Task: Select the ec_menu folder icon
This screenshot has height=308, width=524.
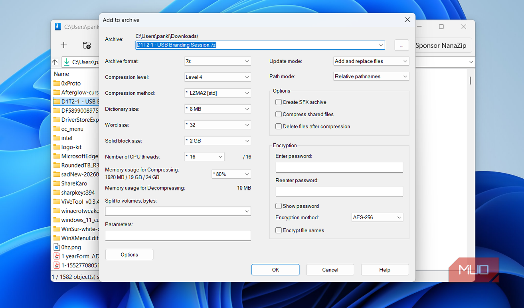Action: [57, 129]
